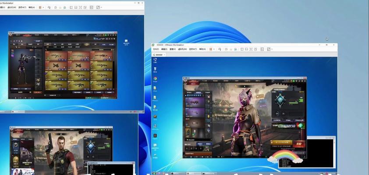Screen dimensions: 369x175
Task: Open 虚拟机(M) menu in top-left VMware window
Action: pyautogui.click(x=12, y=7)
